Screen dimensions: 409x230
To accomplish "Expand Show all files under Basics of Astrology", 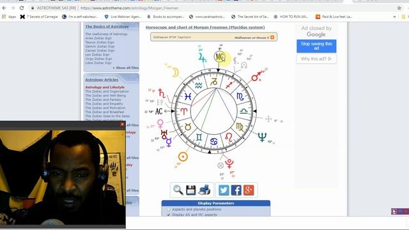I will click(x=126, y=68).
